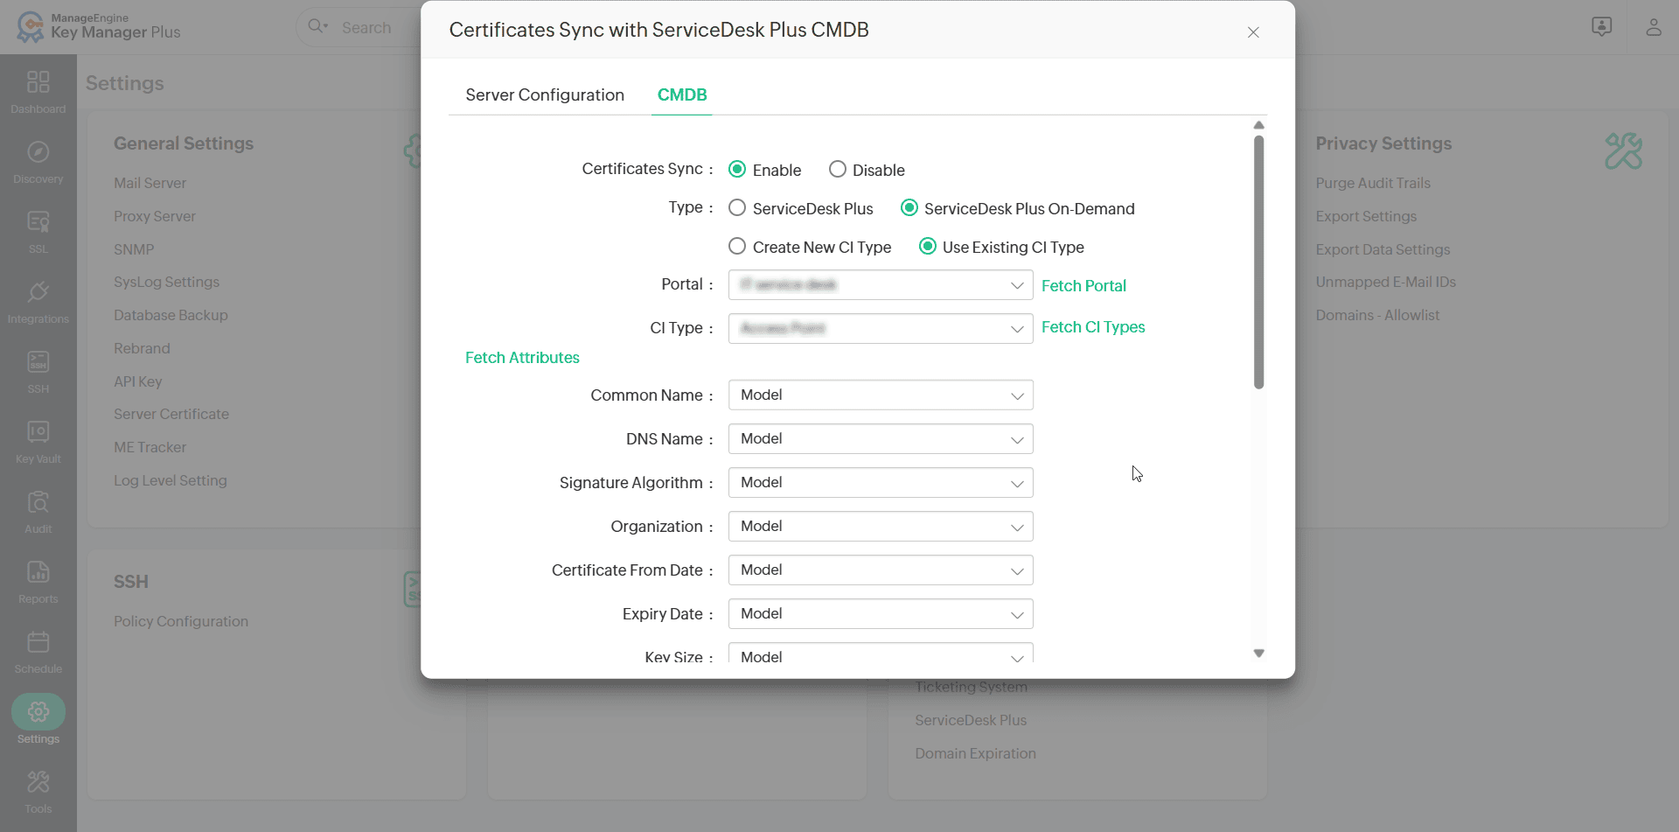Open Rebrand settings
The width and height of the screenshot is (1679, 832).
[142, 348]
